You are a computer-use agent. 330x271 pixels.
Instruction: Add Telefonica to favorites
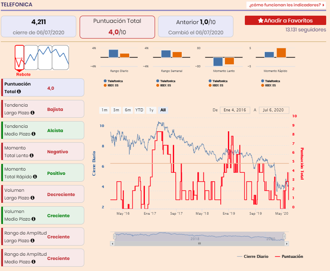click(x=286, y=20)
